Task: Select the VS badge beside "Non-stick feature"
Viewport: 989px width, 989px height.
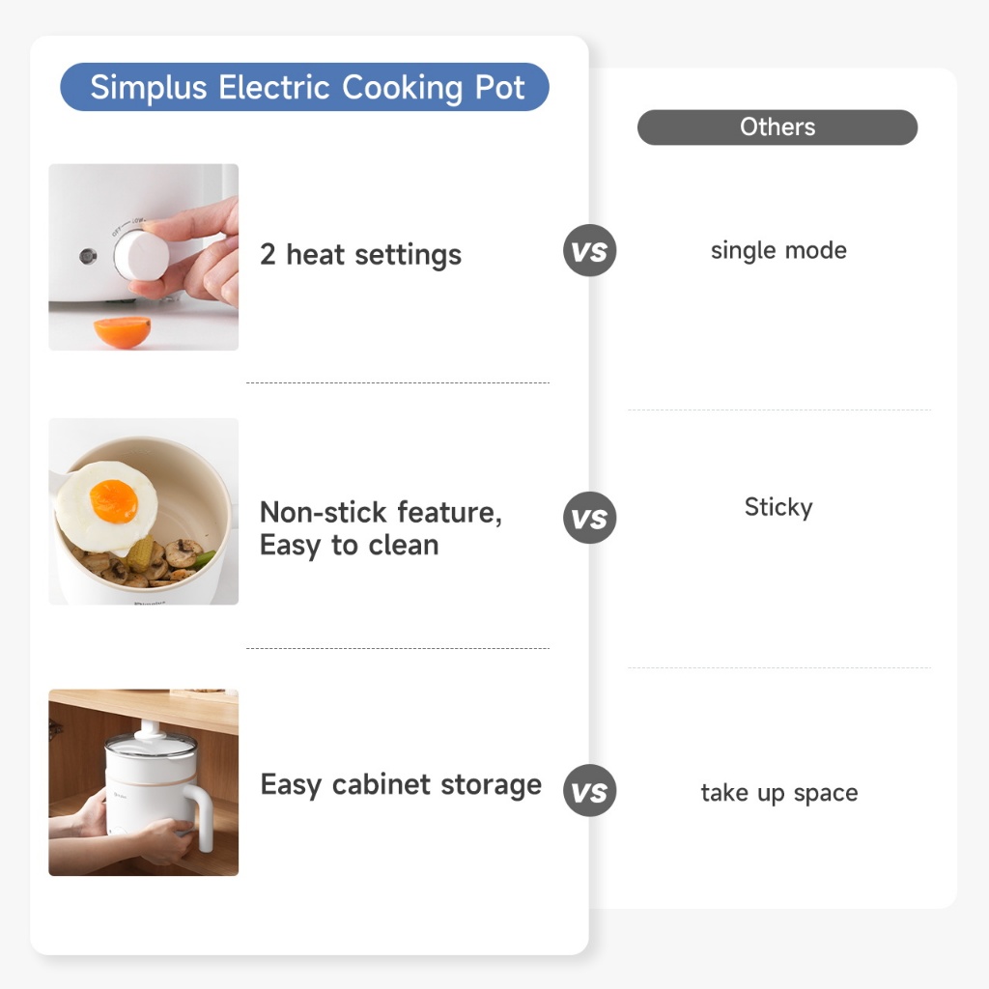Action: (589, 518)
